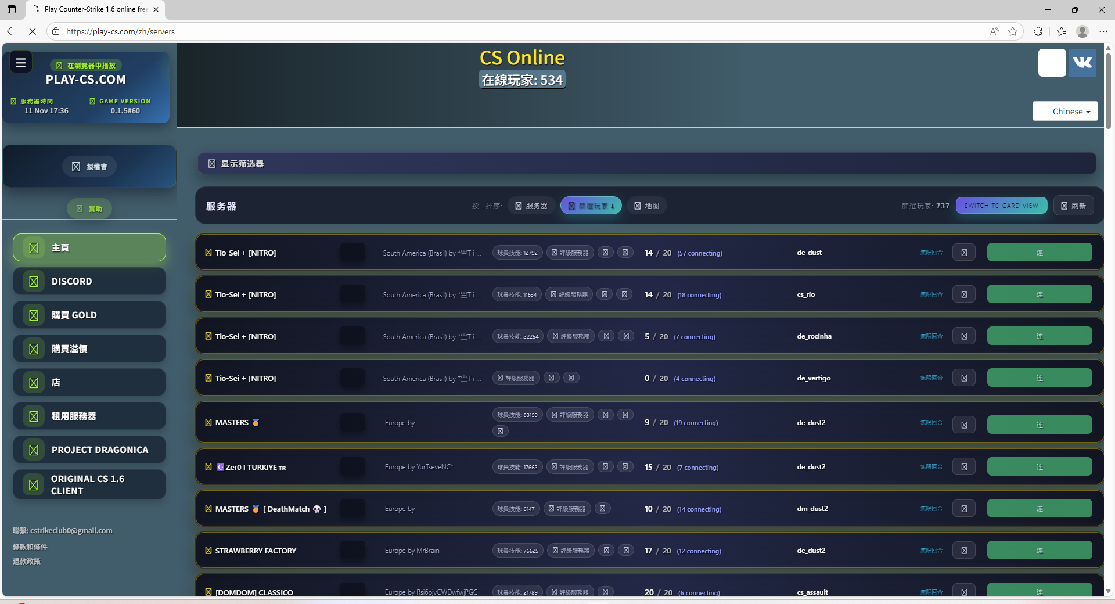Click the VK social icon
Screen dimensions: 1115x604
1082,63
